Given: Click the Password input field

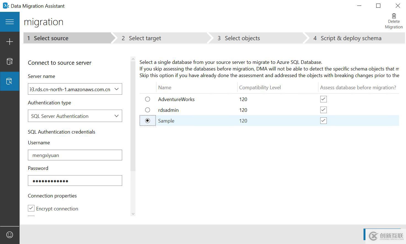Looking at the screenshot, I should (x=75, y=181).
